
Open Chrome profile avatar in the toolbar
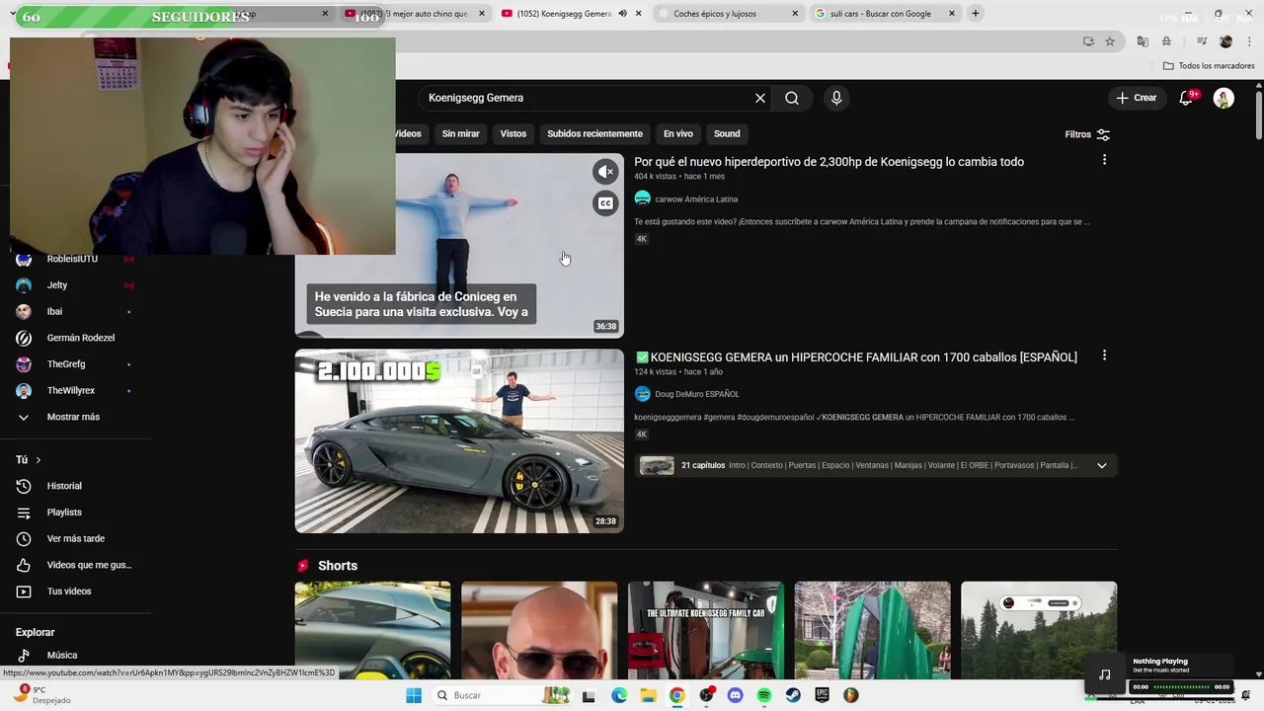(1225, 41)
